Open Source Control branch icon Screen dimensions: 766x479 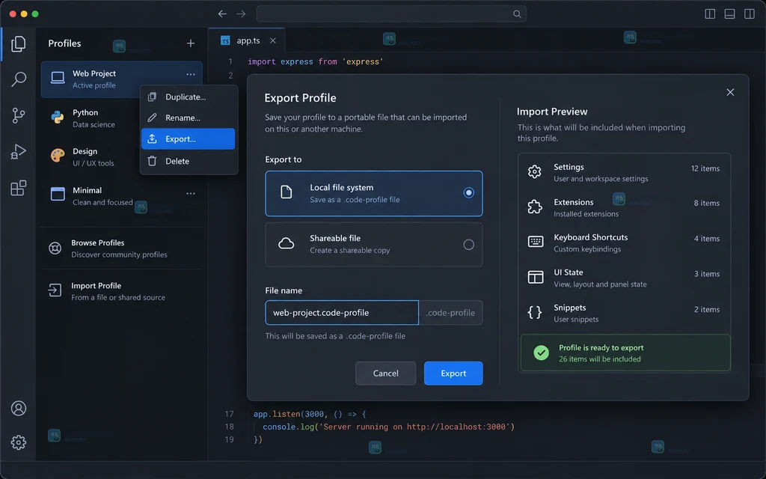tap(19, 115)
